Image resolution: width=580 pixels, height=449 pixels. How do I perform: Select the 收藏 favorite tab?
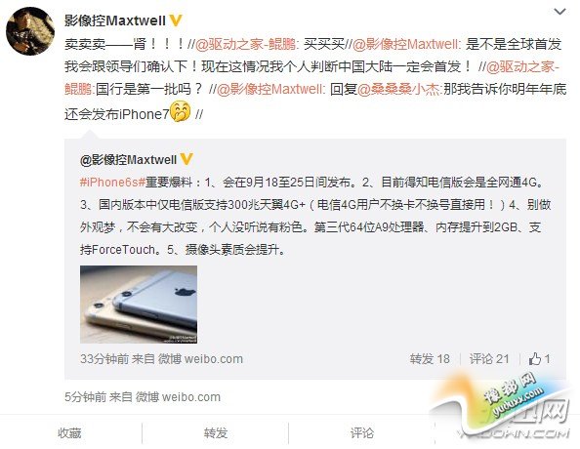69,432
